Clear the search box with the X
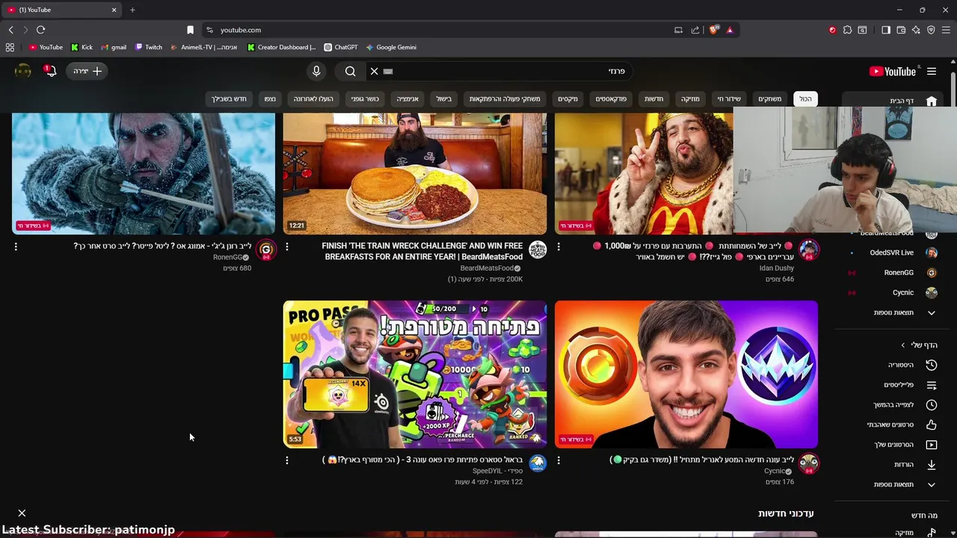 (375, 71)
